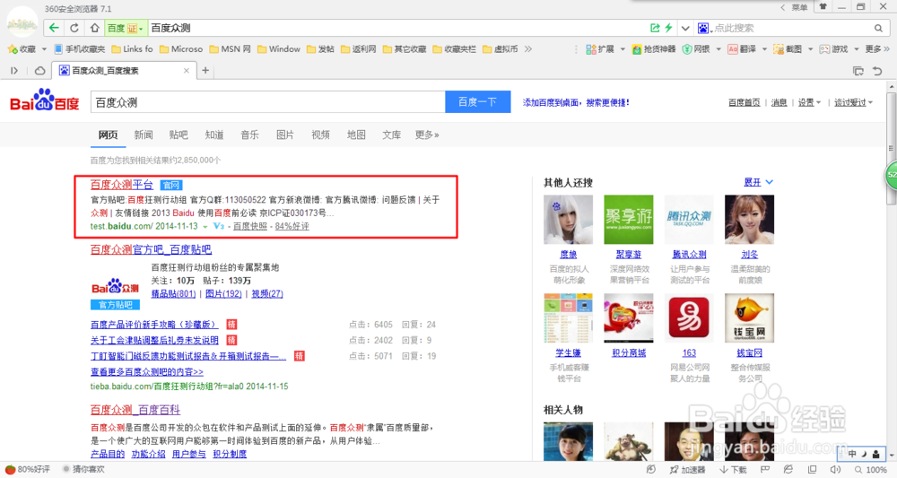Image resolution: width=897 pixels, height=478 pixels.
Task: Open the Links fo bookmark folder
Action: click(x=132, y=49)
